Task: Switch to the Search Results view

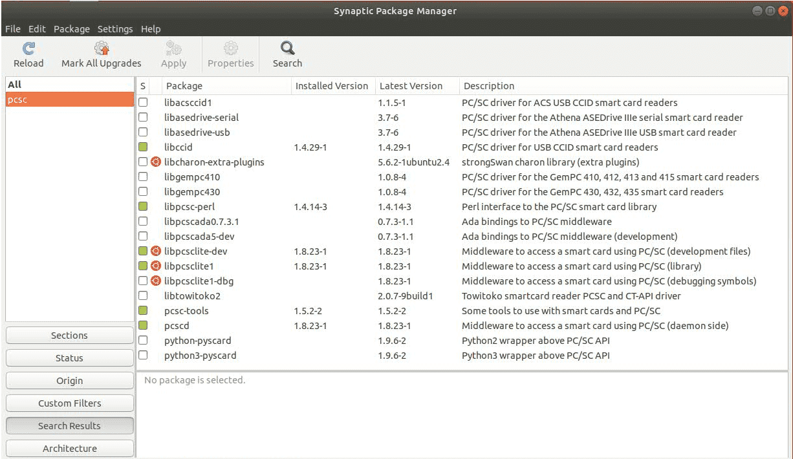Action: click(x=69, y=426)
